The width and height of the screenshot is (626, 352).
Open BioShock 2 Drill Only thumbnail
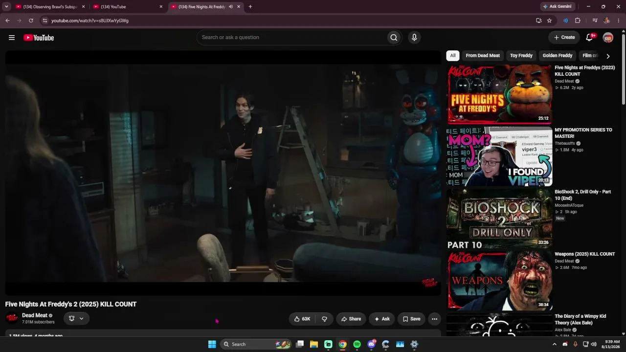(499, 219)
